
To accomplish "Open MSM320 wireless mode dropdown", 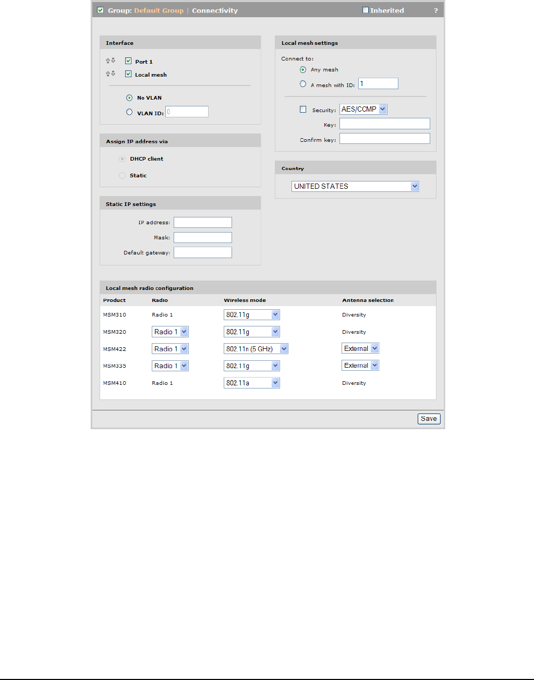I will click(x=252, y=332).
